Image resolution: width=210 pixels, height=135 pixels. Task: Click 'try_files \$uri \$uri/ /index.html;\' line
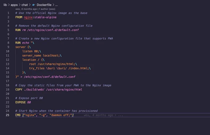point(60,68)
